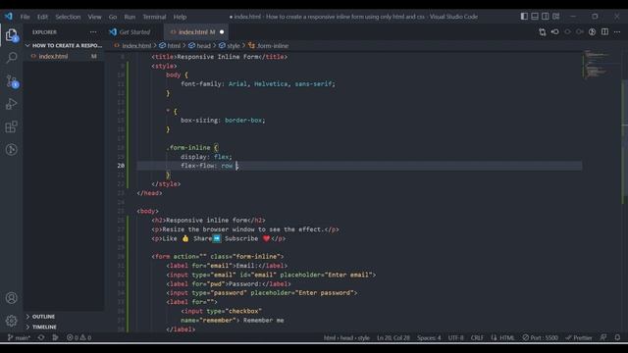628x353 pixels.
Task: Click the html breadcrumb dropdown
Action: [170, 46]
